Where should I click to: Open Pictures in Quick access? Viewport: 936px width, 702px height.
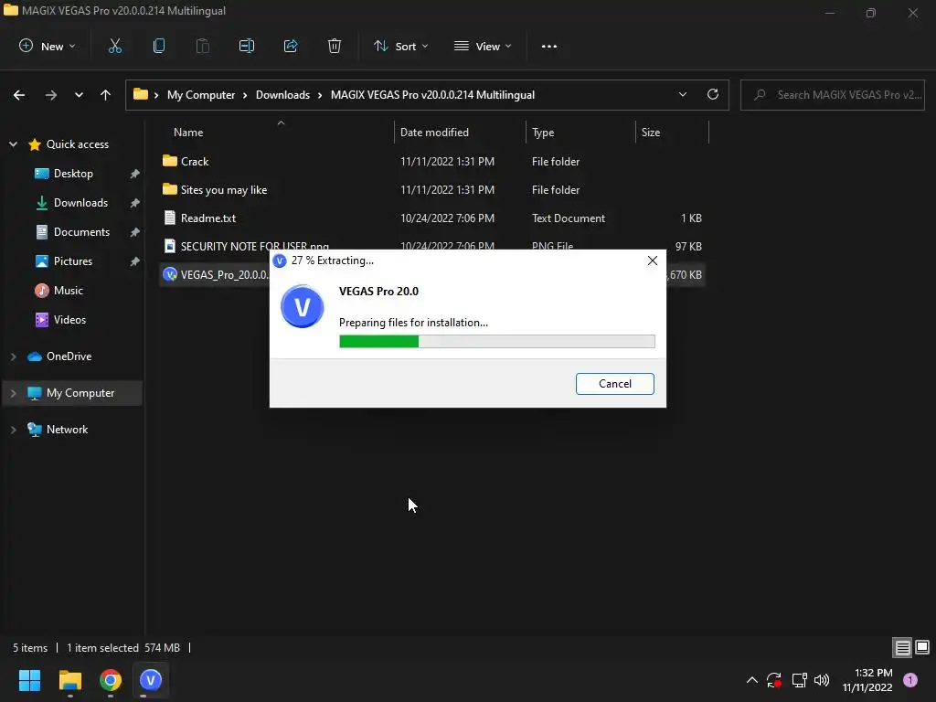coord(73,261)
